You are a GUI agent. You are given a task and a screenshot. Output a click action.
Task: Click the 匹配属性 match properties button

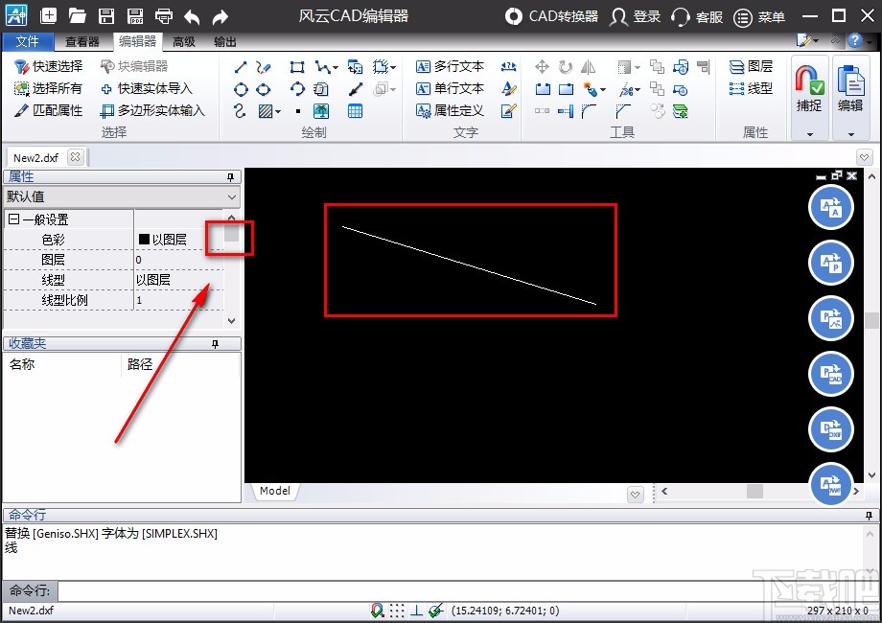48,111
